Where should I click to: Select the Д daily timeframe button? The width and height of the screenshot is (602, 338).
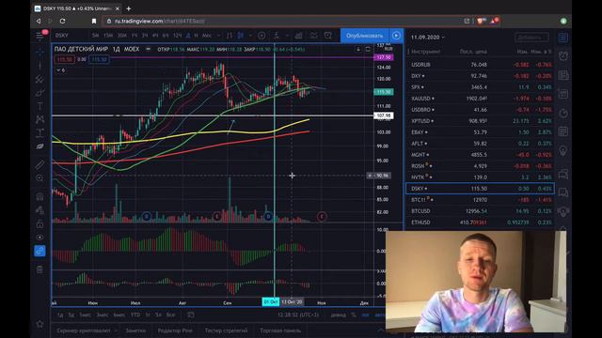[x=188, y=36]
